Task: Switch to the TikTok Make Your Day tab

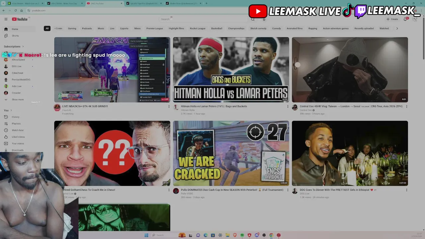Action: click(64, 3)
